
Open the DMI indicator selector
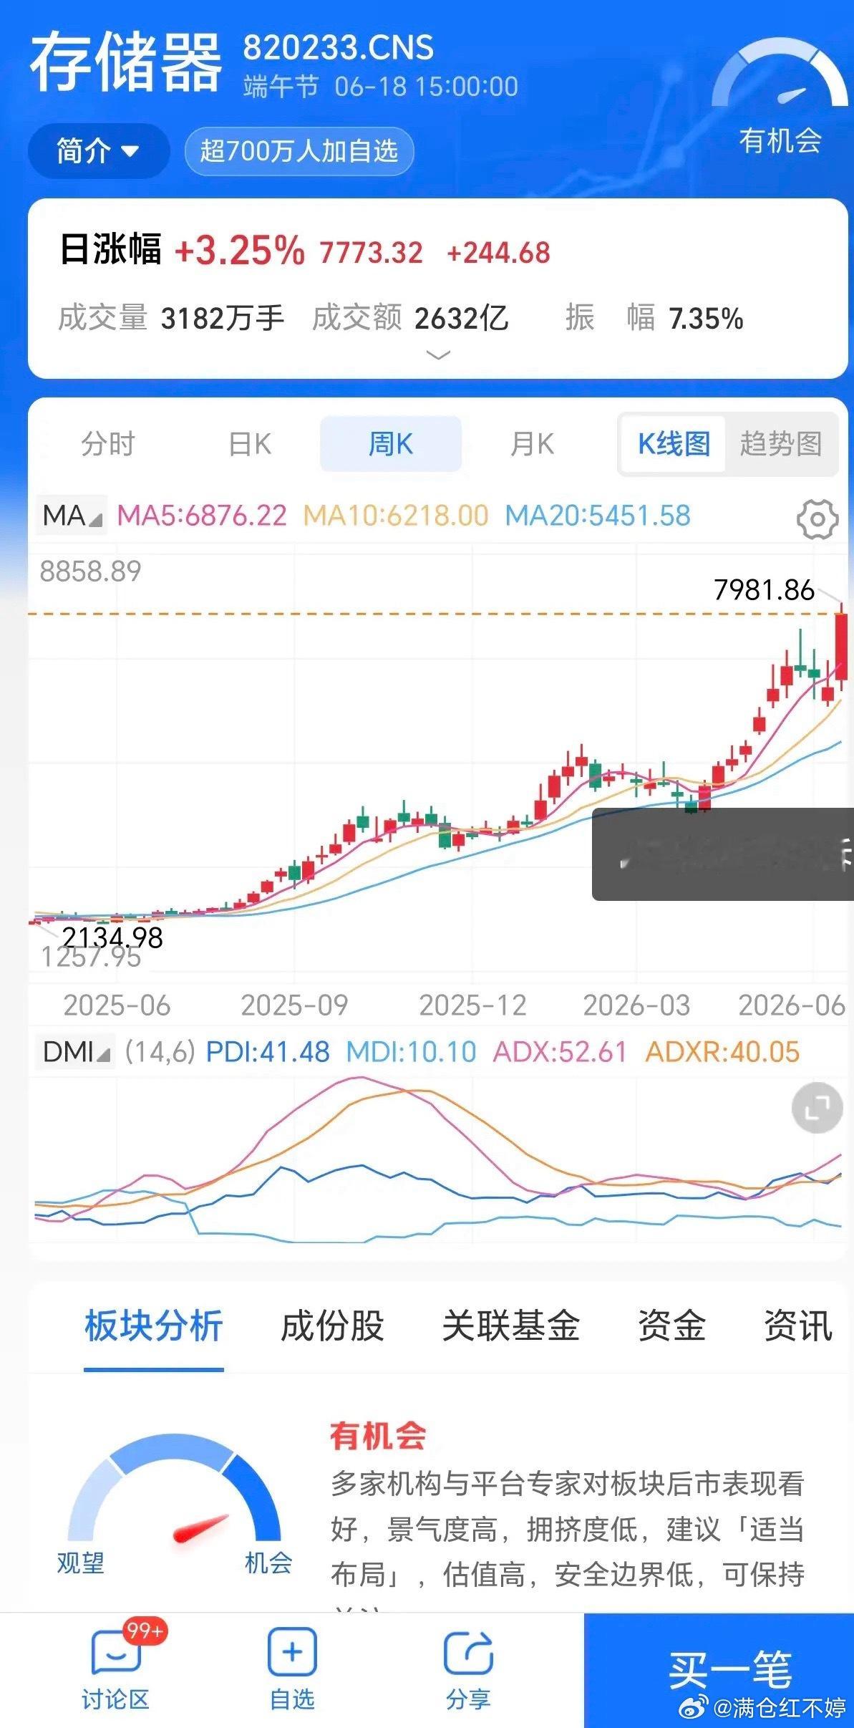coord(75,1052)
